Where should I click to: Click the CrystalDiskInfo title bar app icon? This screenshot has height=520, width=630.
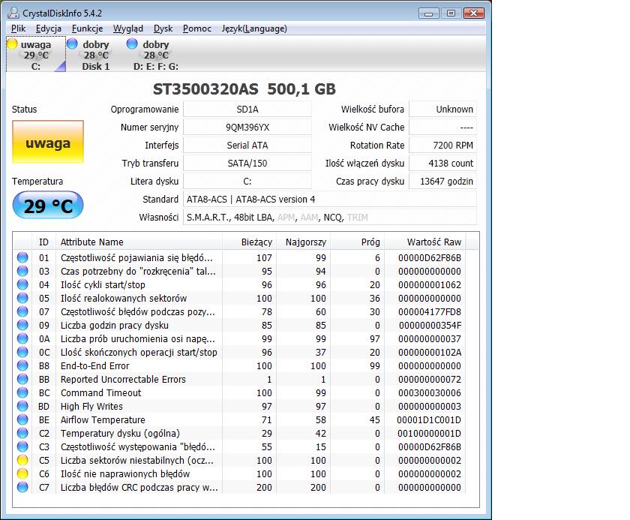coord(13,13)
